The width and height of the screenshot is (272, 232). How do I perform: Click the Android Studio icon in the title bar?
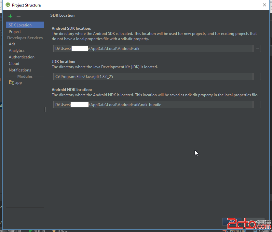pyautogui.click(x=8, y=5)
